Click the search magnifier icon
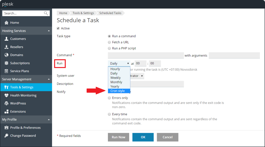265x147 pixels. click(x=46, y=13)
